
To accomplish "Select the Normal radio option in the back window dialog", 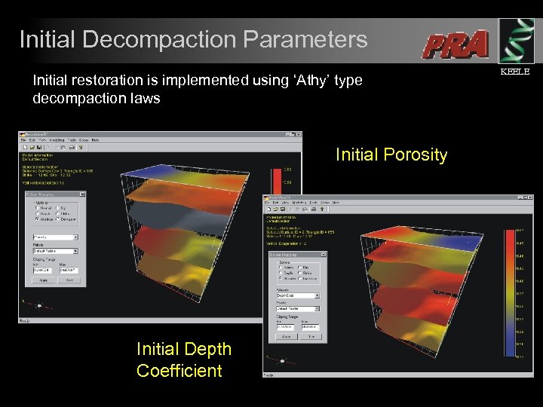I will [x=37, y=208].
